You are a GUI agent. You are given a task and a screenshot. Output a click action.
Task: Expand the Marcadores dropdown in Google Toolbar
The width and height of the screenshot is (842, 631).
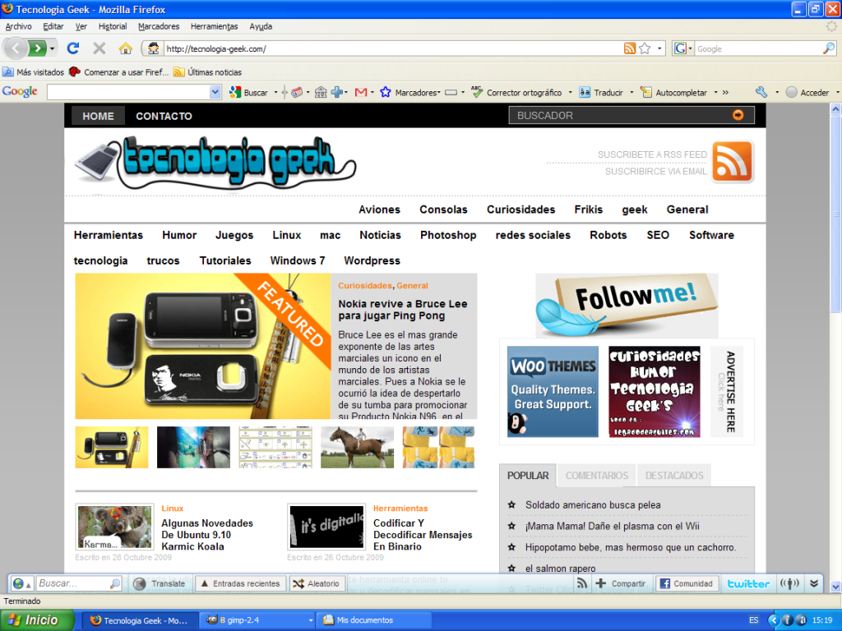(439, 92)
